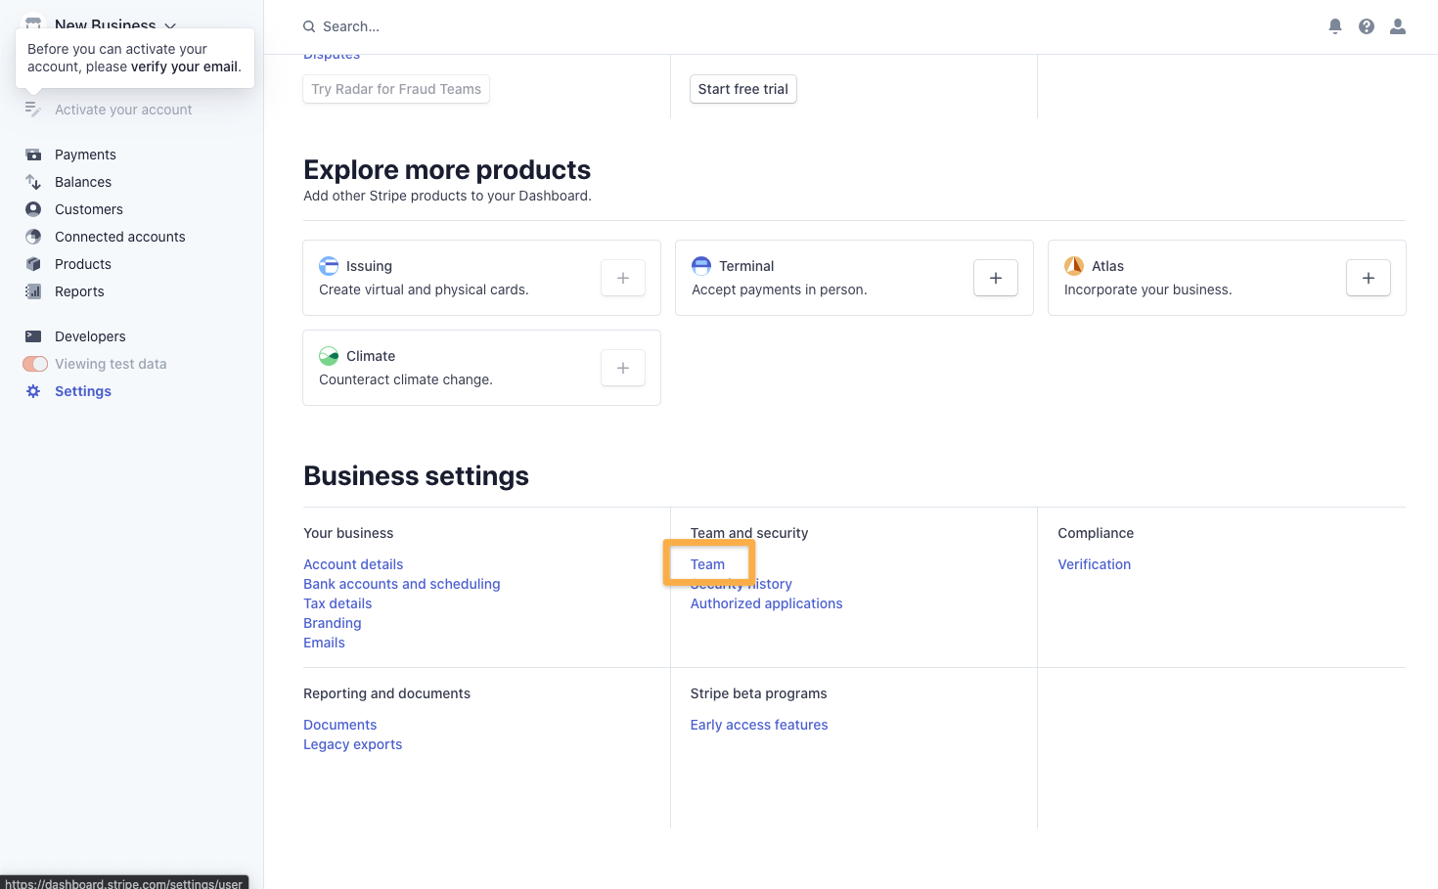This screenshot has height=889, width=1438.
Task: Click the Start free trial button
Action: 743,89
